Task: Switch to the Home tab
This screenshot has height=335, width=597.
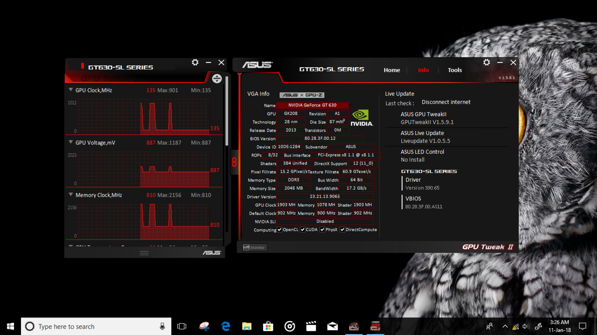Action: click(392, 70)
